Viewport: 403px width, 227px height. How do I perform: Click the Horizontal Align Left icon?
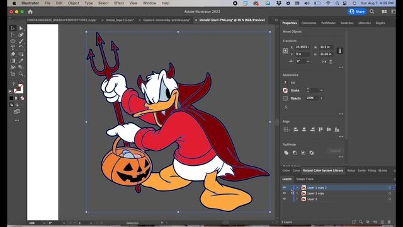click(x=296, y=129)
